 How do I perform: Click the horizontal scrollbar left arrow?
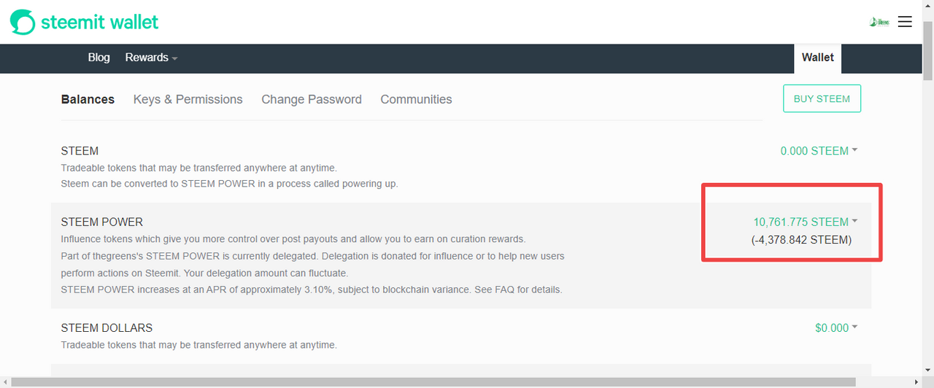[x=5, y=382]
